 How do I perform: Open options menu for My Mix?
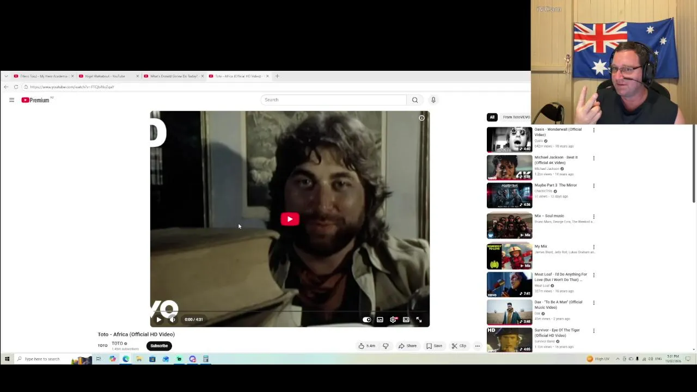(x=594, y=247)
